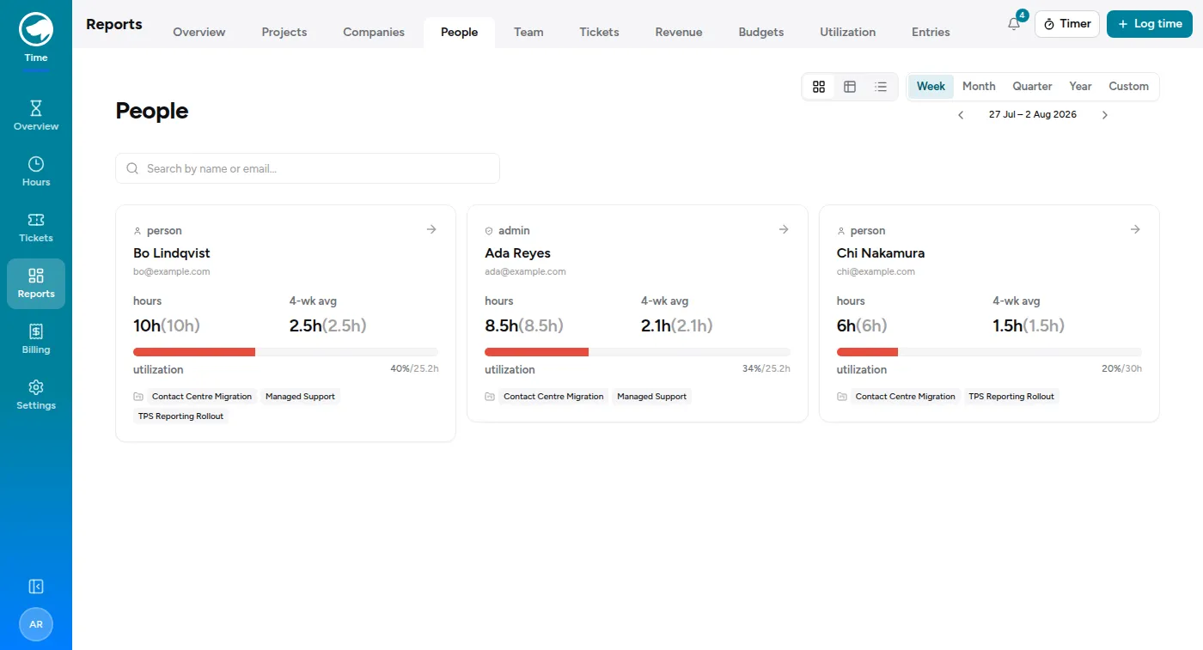Click admin shield icon on Ada Reyes card
The image size is (1203, 650).
pyautogui.click(x=489, y=231)
